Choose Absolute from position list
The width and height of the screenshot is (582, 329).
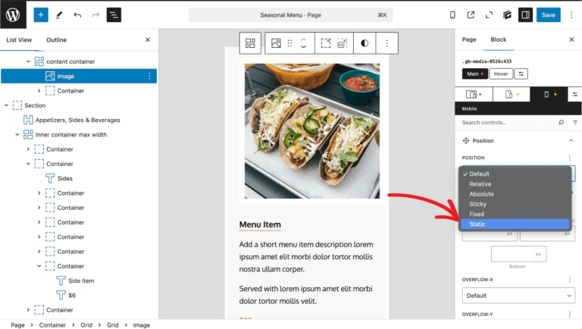coord(515,194)
